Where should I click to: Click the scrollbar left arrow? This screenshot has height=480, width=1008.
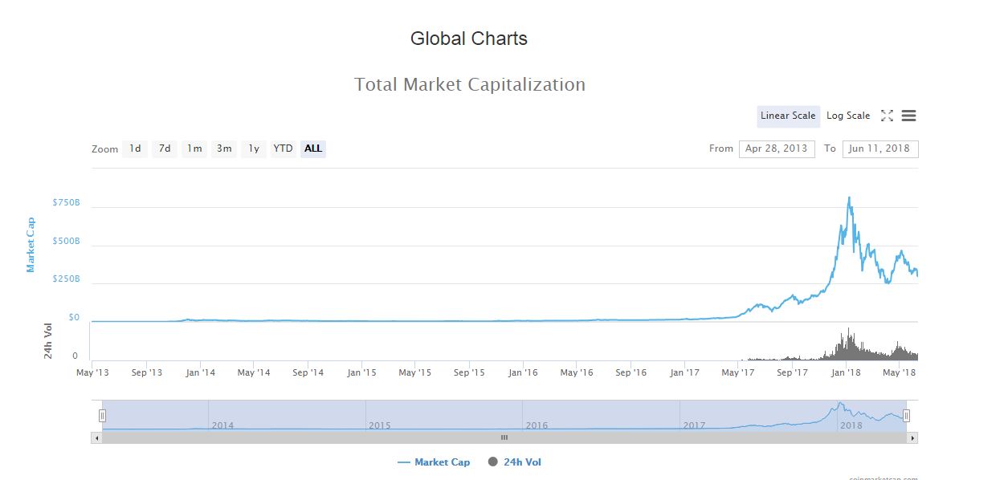pos(96,437)
